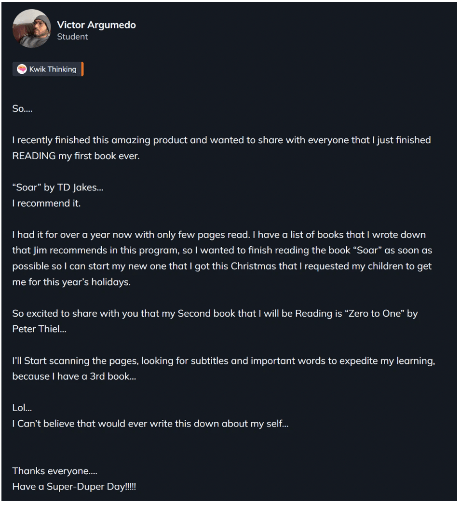Click the "Soar" by TD Jakes line
Image resolution: width=460 pixels, height=507 pixels.
tap(58, 188)
